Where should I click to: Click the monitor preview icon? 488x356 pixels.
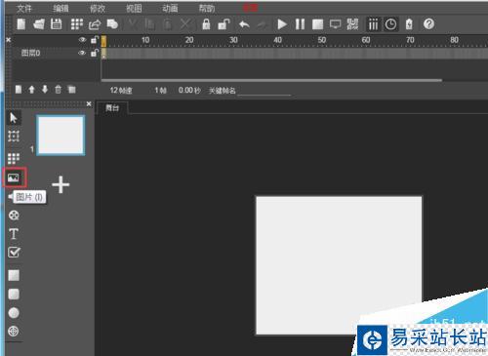(335, 24)
